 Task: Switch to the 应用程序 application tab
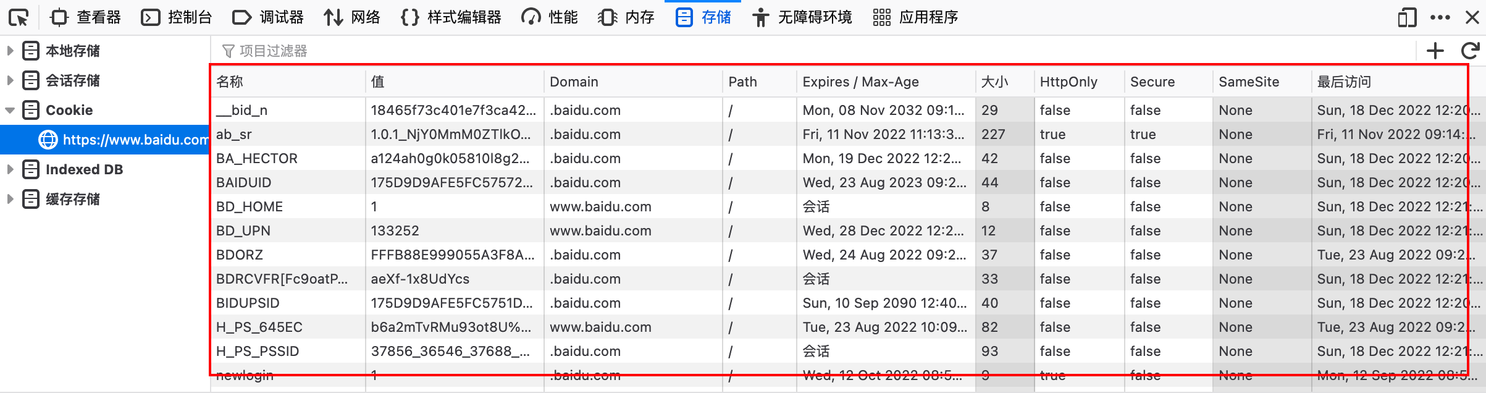[x=915, y=17]
